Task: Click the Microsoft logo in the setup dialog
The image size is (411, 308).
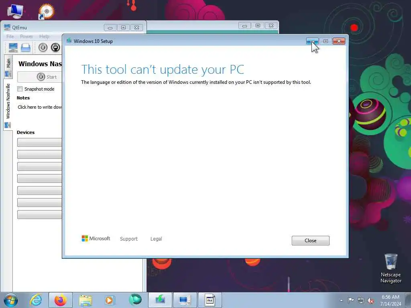Action: pos(96,239)
